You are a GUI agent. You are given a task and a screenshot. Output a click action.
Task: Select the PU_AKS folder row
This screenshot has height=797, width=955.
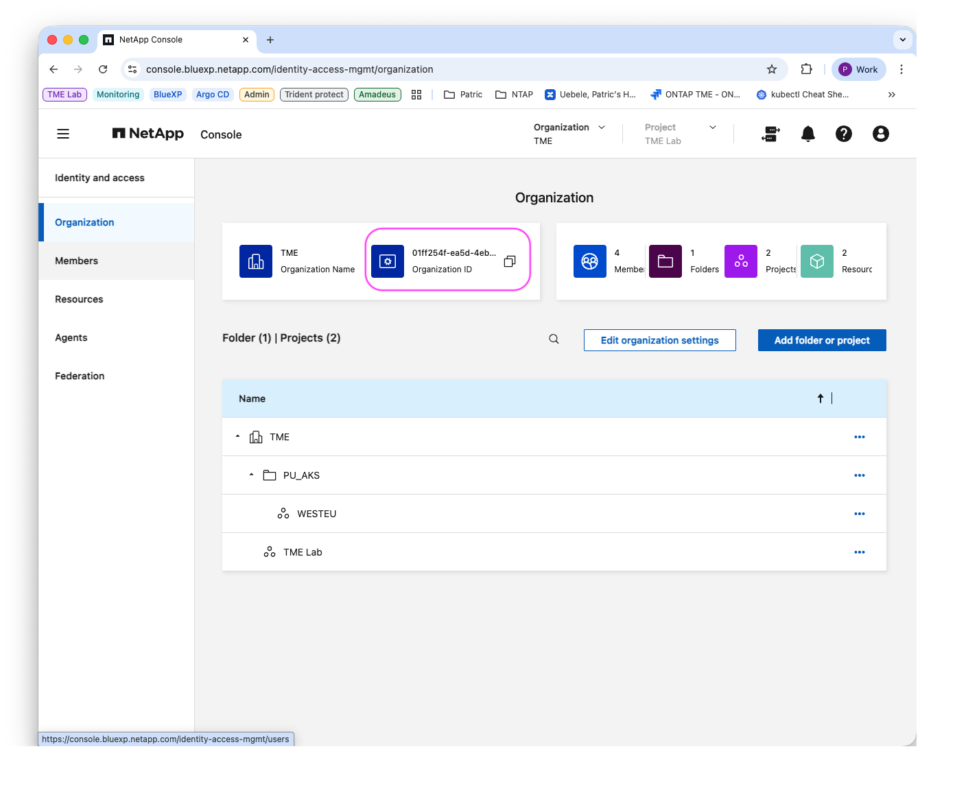coord(554,475)
